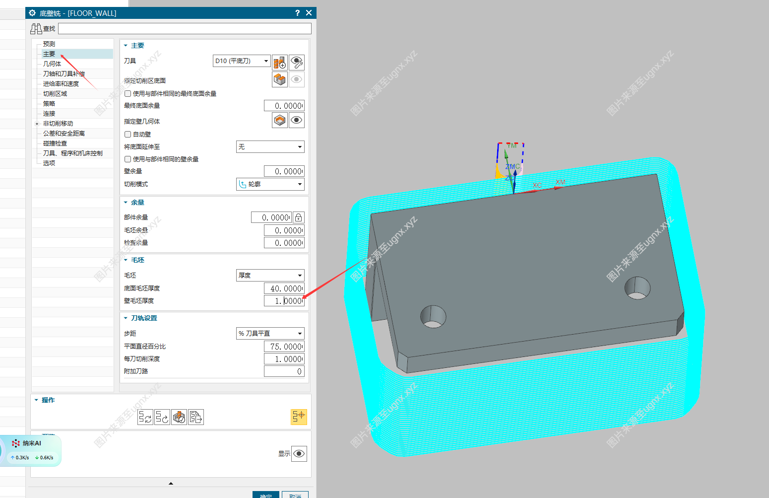
Task: Select 进给率和速度 in the left tree
Action: [61, 83]
